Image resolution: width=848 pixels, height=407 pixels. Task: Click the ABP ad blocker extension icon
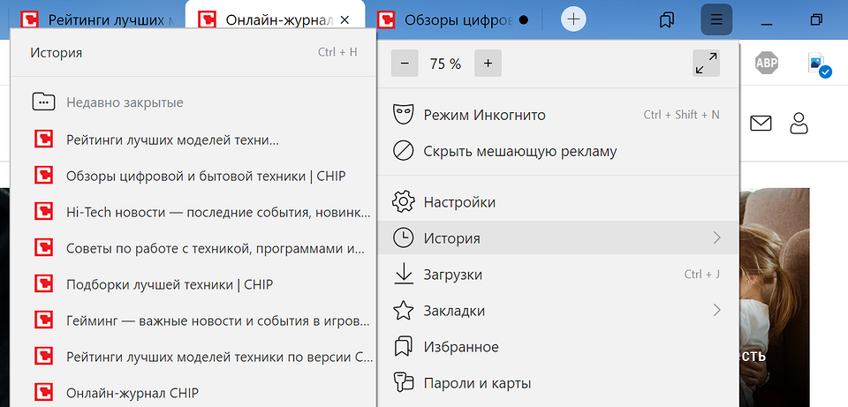pos(766,63)
